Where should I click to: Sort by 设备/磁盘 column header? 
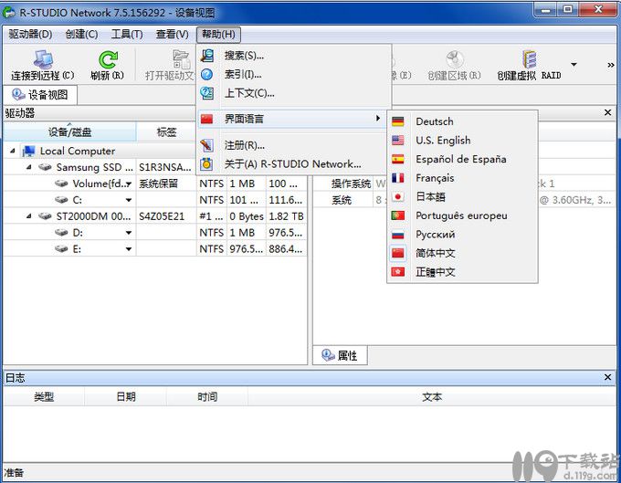(x=70, y=131)
